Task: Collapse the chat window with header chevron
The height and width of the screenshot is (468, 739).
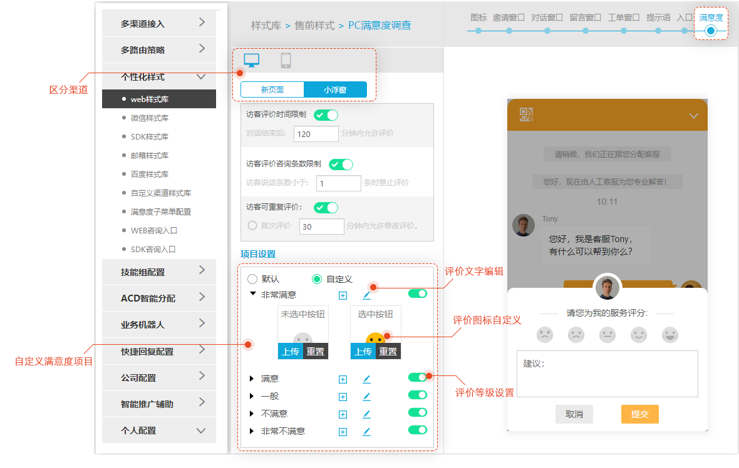Action: [693, 116]
